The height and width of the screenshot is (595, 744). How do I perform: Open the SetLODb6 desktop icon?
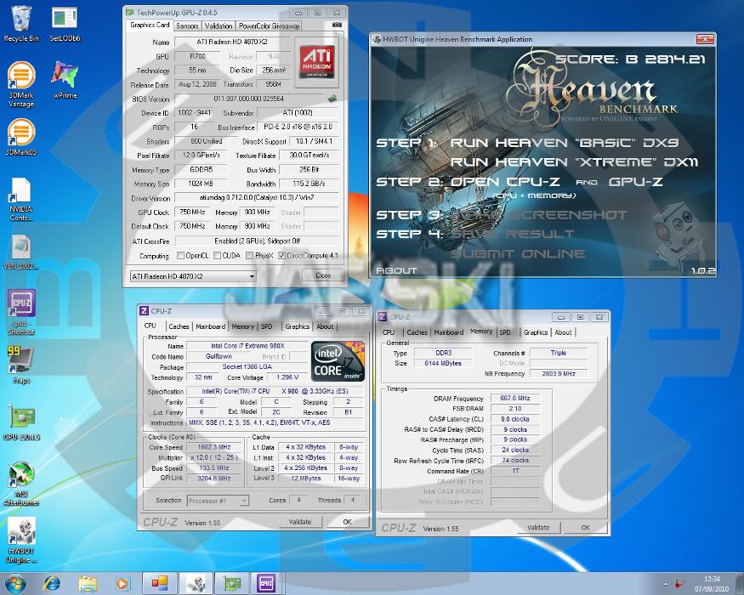click(x=65, y=24)
